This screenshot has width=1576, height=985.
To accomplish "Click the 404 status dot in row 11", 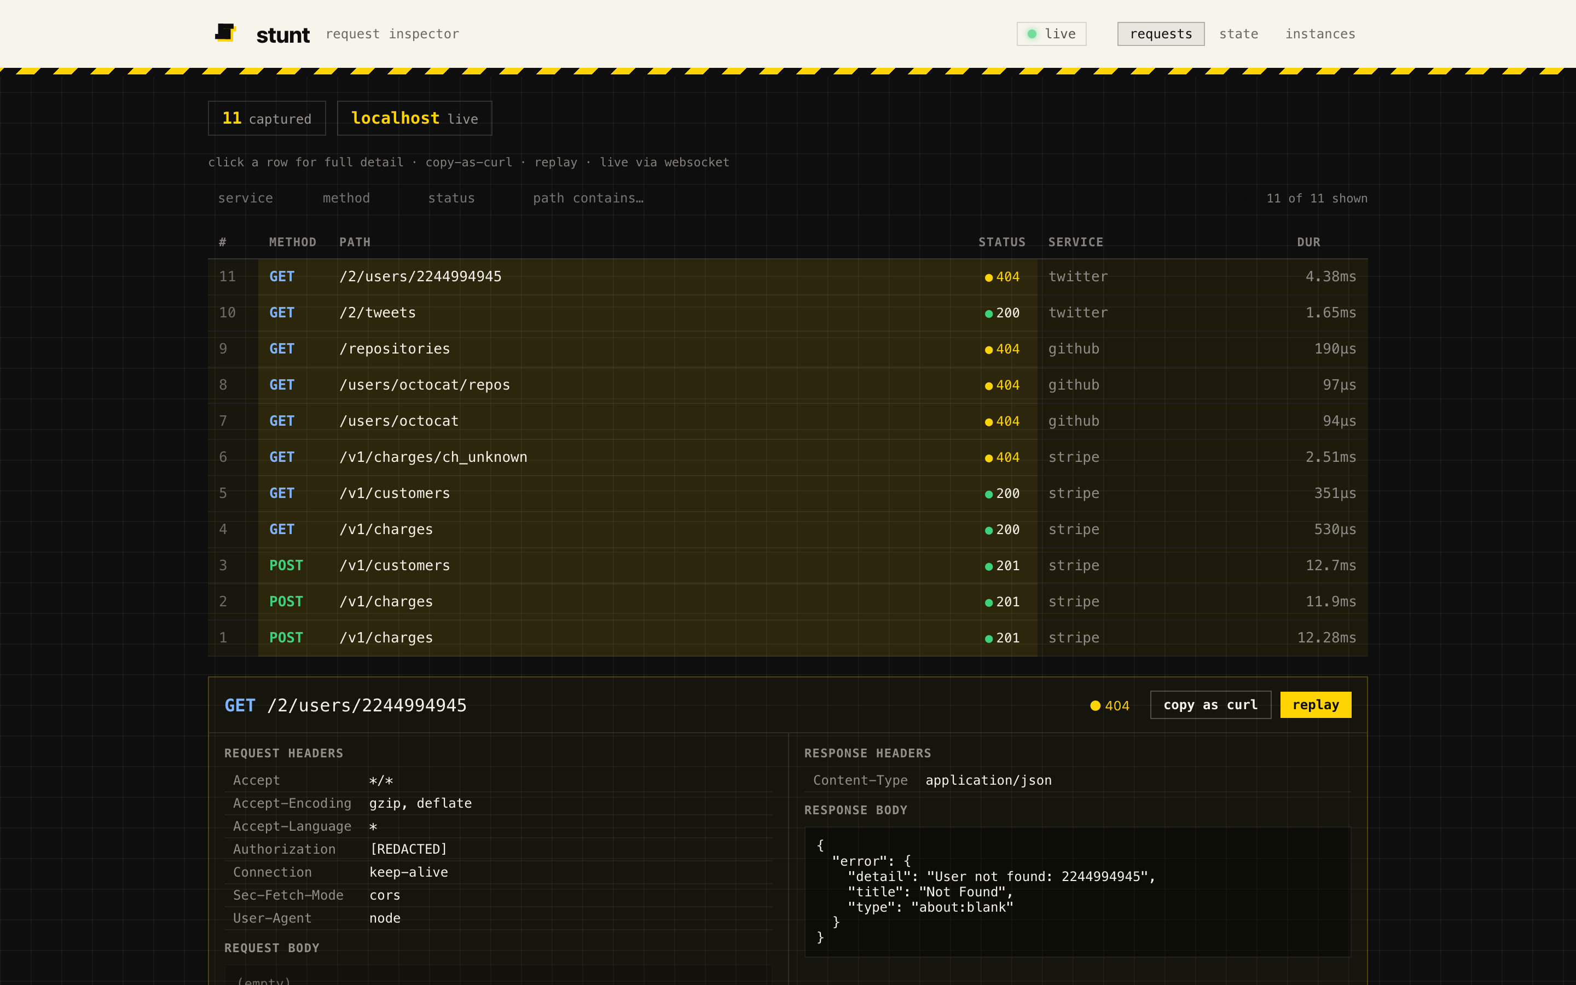I will click(989, 277).
